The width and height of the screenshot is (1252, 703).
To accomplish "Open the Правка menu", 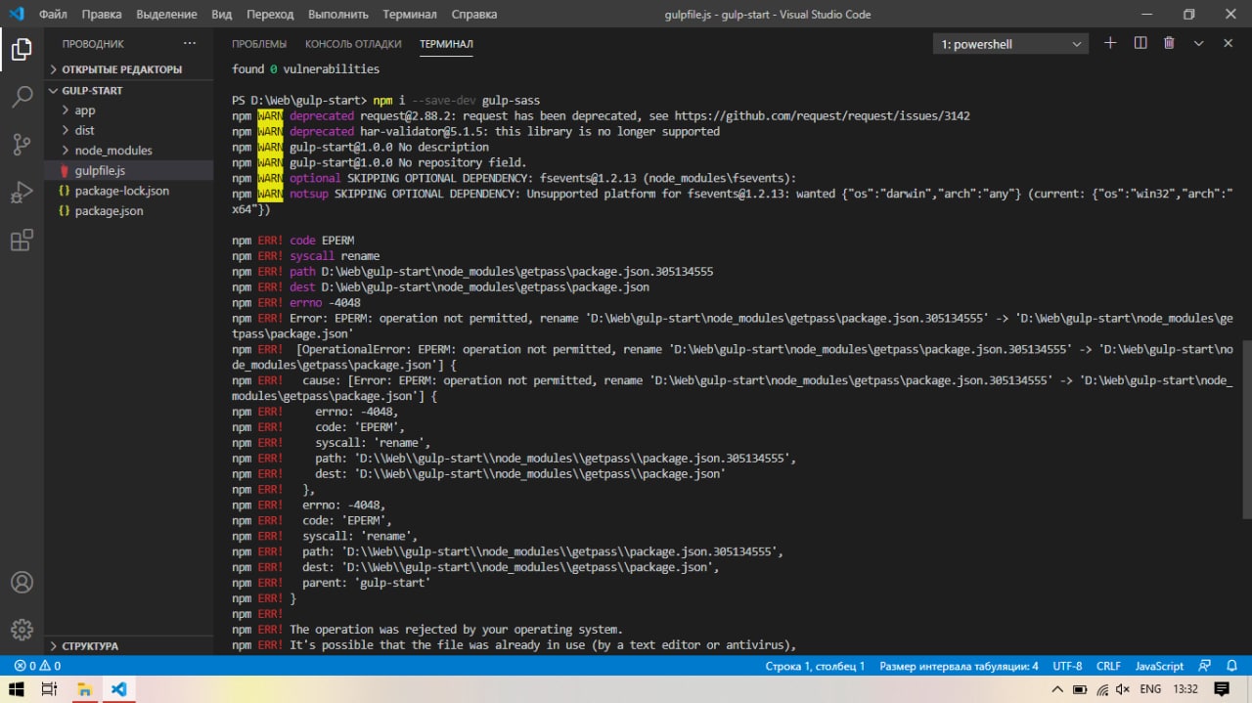I will point(103,15).
